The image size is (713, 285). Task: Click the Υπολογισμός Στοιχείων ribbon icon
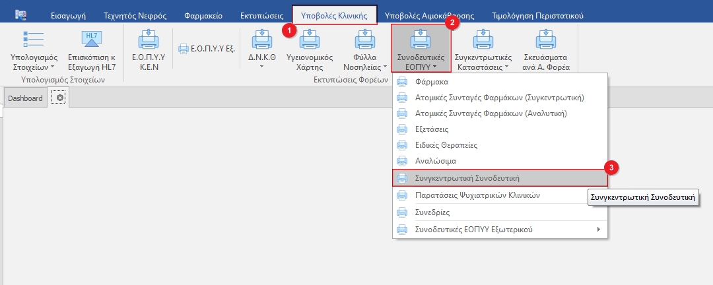(x=34, y=41)
